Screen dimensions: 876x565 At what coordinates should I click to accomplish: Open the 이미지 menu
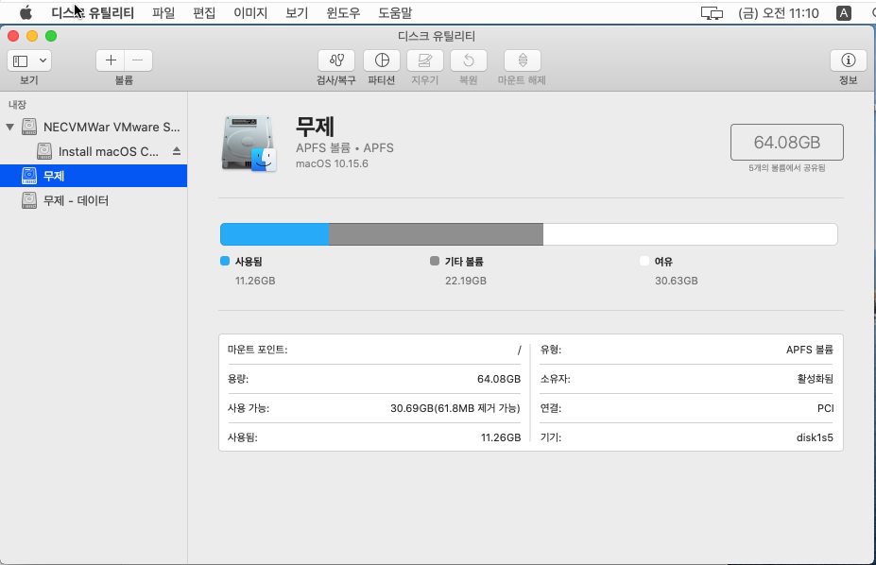(250, 13)
